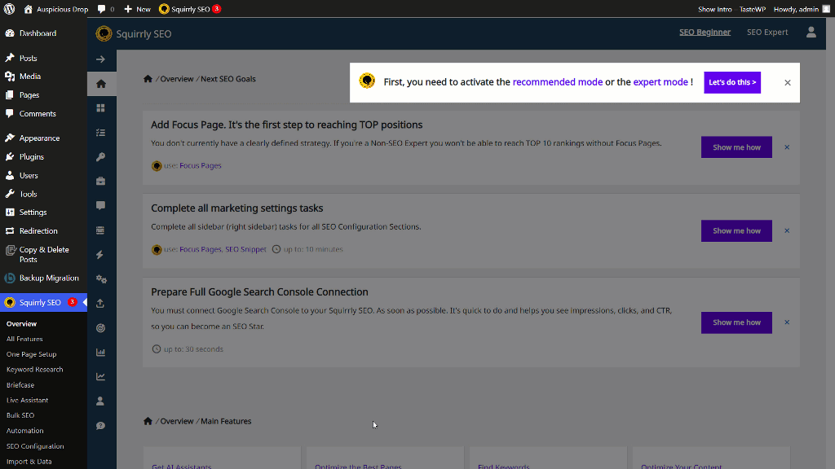Open Squirrly SEO in the top admin bar
Viewport: 835px width, 469px height.
[189, 9]
